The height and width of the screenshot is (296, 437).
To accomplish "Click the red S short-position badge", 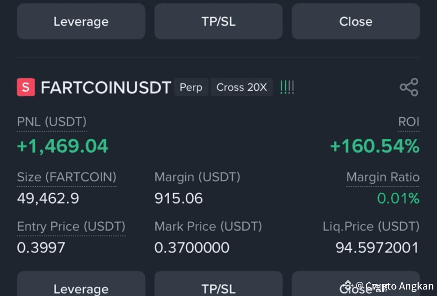I will tap(25, 87).
